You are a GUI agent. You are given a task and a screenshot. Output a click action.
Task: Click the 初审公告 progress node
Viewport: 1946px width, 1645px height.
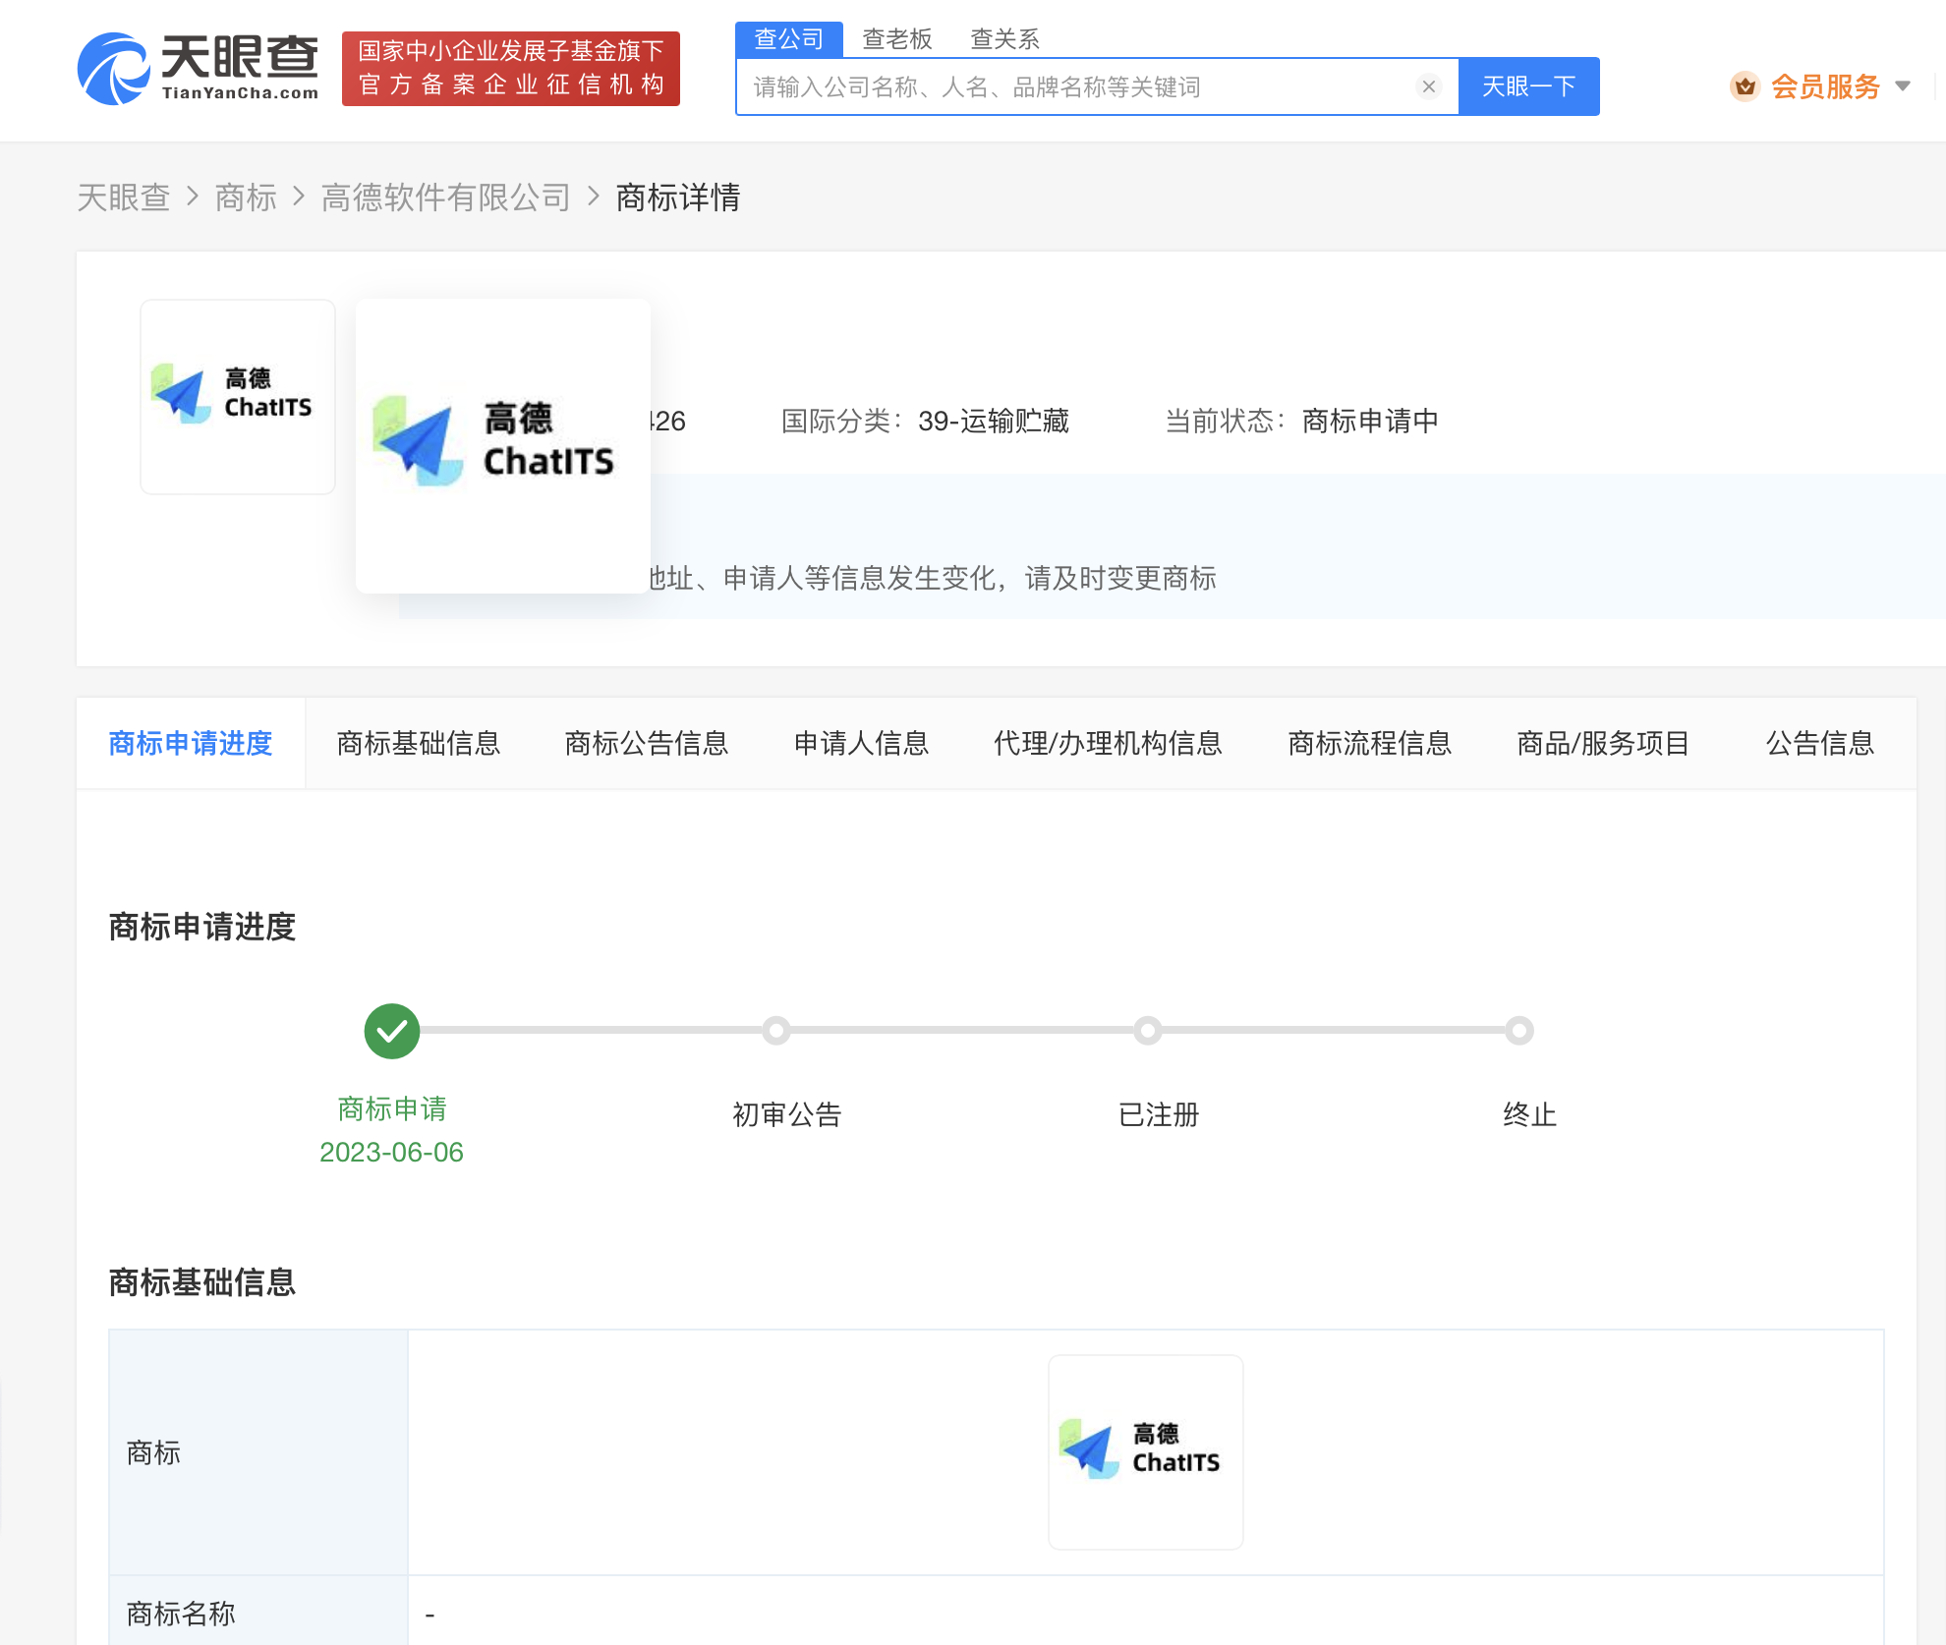776,1031
